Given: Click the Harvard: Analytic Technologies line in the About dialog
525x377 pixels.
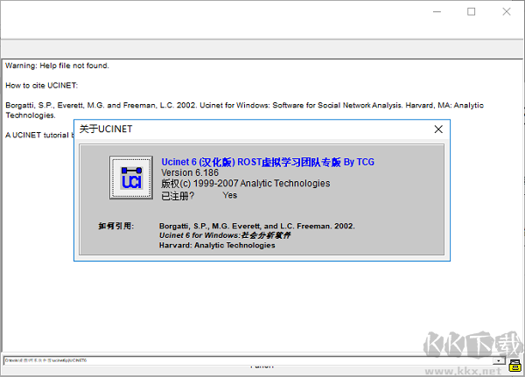Looking at the screenshot, I should click(217, 245).
